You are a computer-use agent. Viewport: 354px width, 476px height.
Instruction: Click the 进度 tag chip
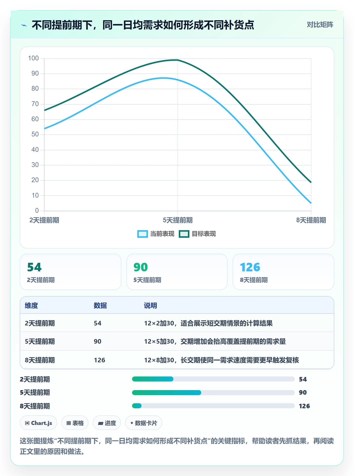pyautogui.click(x=107, y=423)
